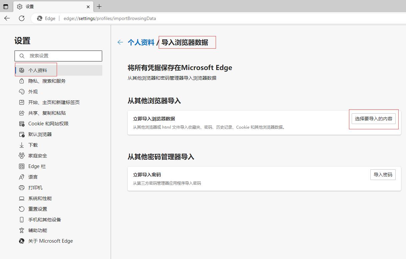Select the 默认浏览器 settings icon
Image resolution: width=406 pixels, height=259 pixels.
pos(21,134)
